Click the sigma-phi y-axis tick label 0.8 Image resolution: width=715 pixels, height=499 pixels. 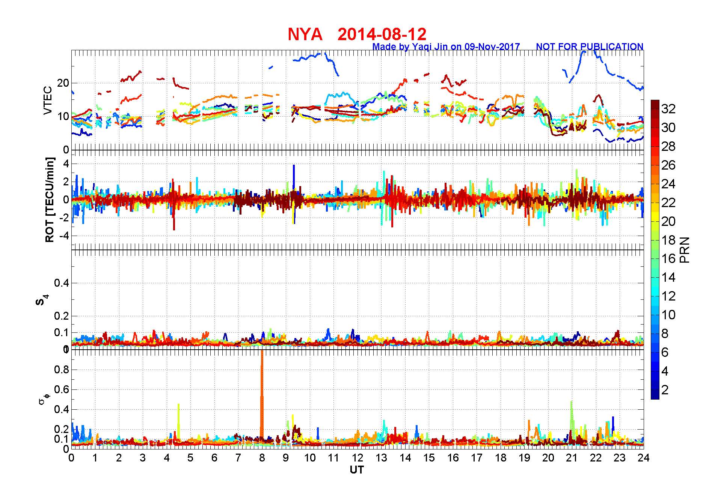(62, 370)
